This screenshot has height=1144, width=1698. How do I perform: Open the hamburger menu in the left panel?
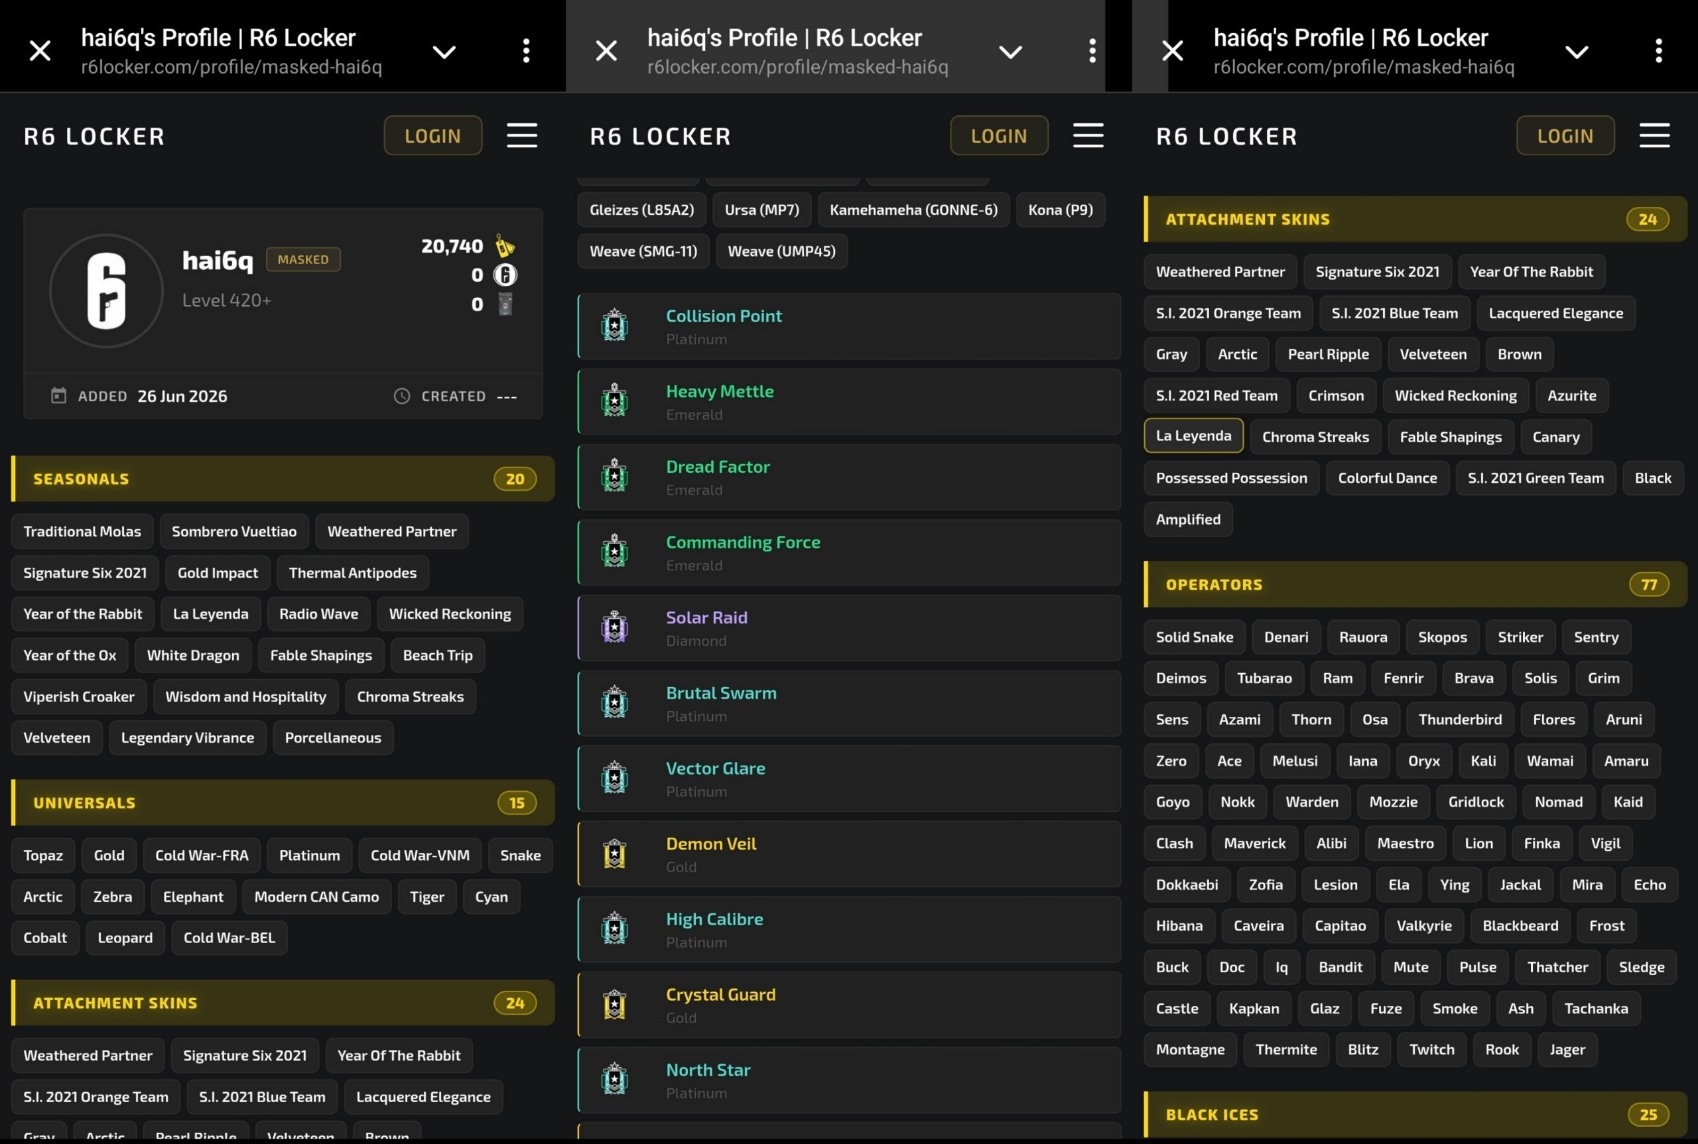click(522, 136)
